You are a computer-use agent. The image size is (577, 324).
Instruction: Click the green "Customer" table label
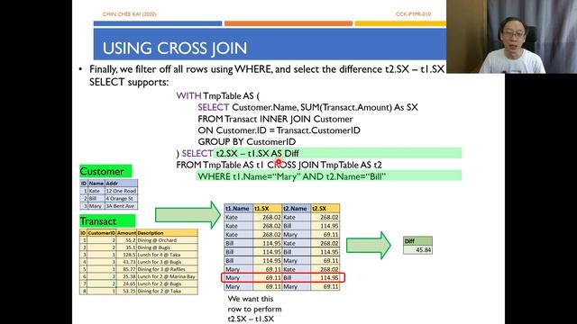click(x=105, y=171)
